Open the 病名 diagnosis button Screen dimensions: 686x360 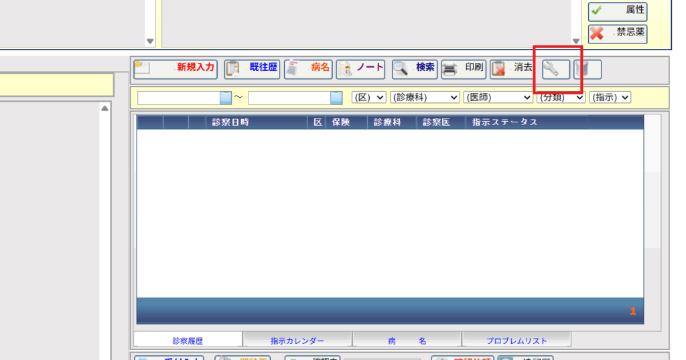click(308, 68)
